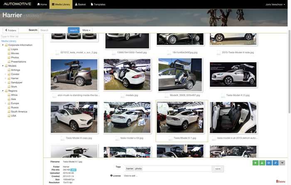Click the License info icon
This screenshot has width=291, height=185.
point(111,175)
